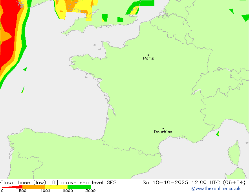The height and width of the screenshot is (192, 249).
Task: Click the Dourbies dot marker
Action: (163, 129)
